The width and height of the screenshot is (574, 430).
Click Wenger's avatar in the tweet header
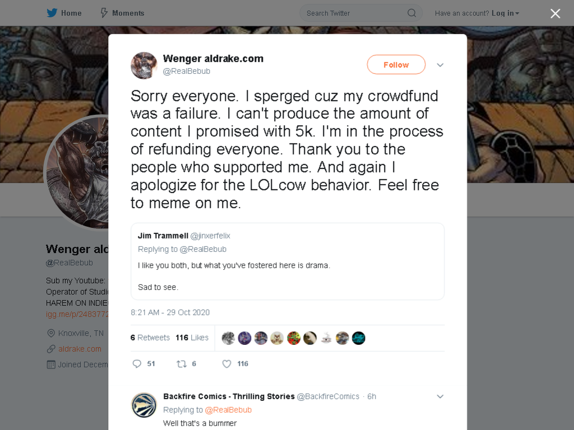click(x=144, y=66)
